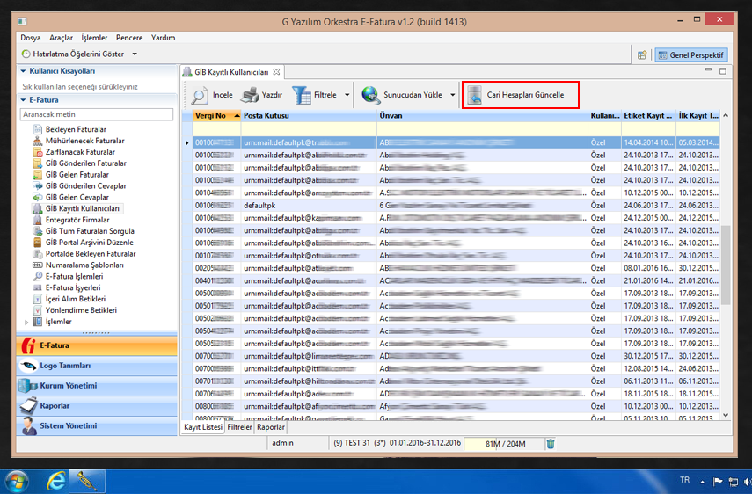The height and width of the screenshot is (494, 752).
Task: Close the GİB Kayıtlı Kullanıcıları tab
Action: click(276, 72)
